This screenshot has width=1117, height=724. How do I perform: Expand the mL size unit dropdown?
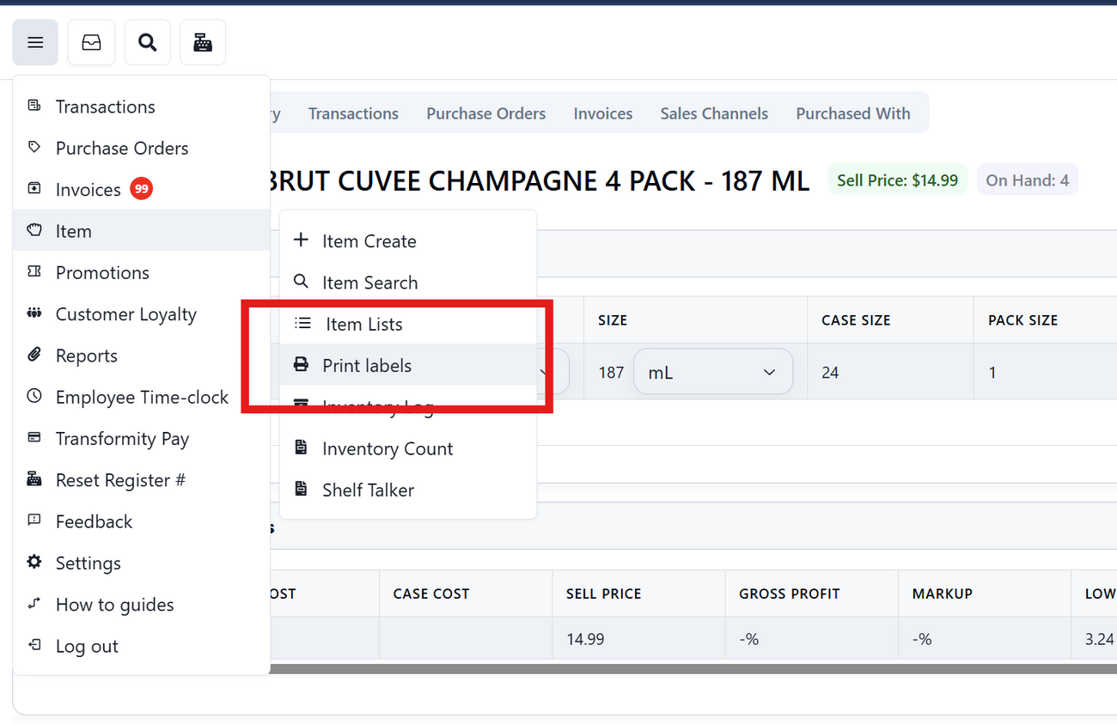pos(712,372)
